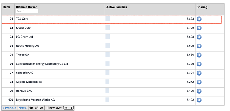Click Twitter share icon for Thales SA
The height and width of the screenshot is (111, 230).
click(x=199, y=55)
